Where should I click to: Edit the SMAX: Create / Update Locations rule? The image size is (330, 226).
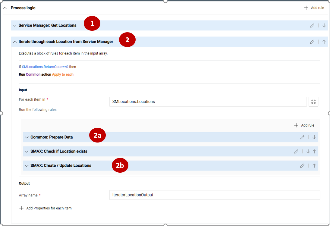302,165
